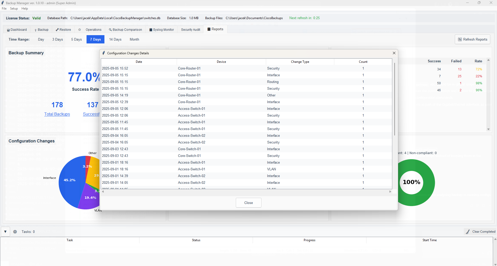Click the Refresh Reports icon

460,39
